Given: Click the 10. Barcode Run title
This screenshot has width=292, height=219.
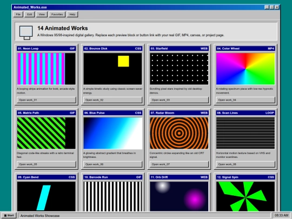Looking at the screenshot, I should [x=96, y=177].
